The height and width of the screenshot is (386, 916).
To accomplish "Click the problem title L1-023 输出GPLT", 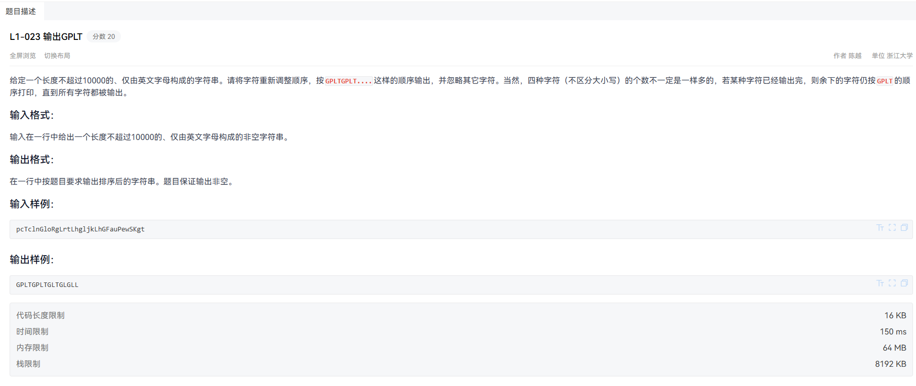I will 46,36.
